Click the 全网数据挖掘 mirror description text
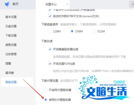Viewport: 134px width, 105px height. [89, 57]
